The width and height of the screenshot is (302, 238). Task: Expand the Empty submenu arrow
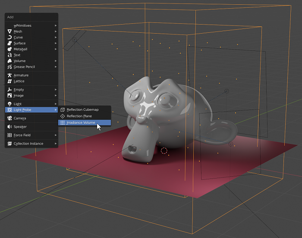tap(56, 90)
